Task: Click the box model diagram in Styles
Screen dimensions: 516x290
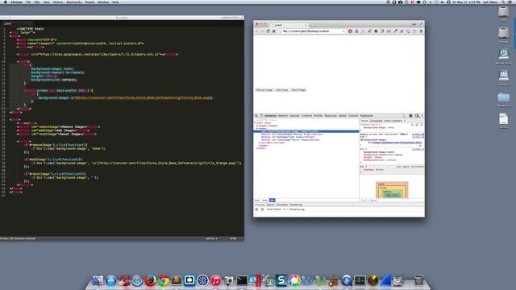Action: coord(392,190)
